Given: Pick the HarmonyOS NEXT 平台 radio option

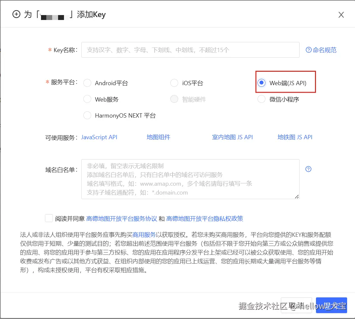Looking at the screenshot, I should 87,115.
